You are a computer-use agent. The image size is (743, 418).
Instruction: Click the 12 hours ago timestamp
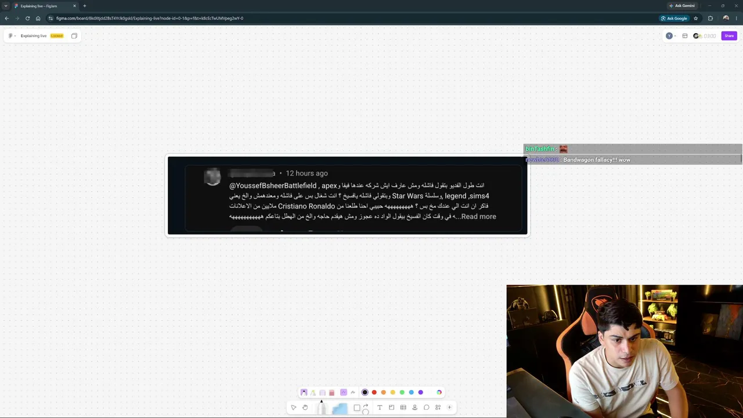tap(306, 173)
